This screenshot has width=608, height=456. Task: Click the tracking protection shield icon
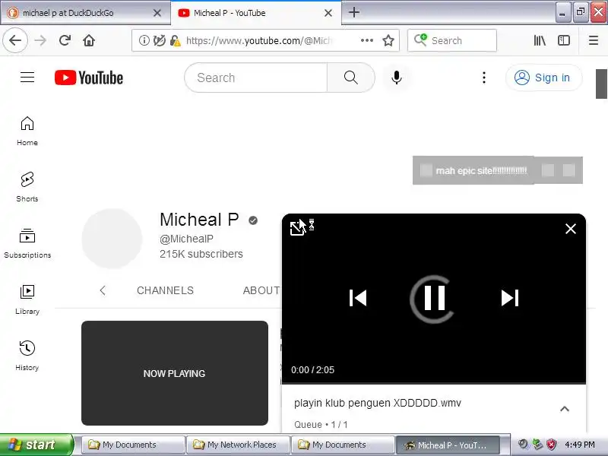159,40
